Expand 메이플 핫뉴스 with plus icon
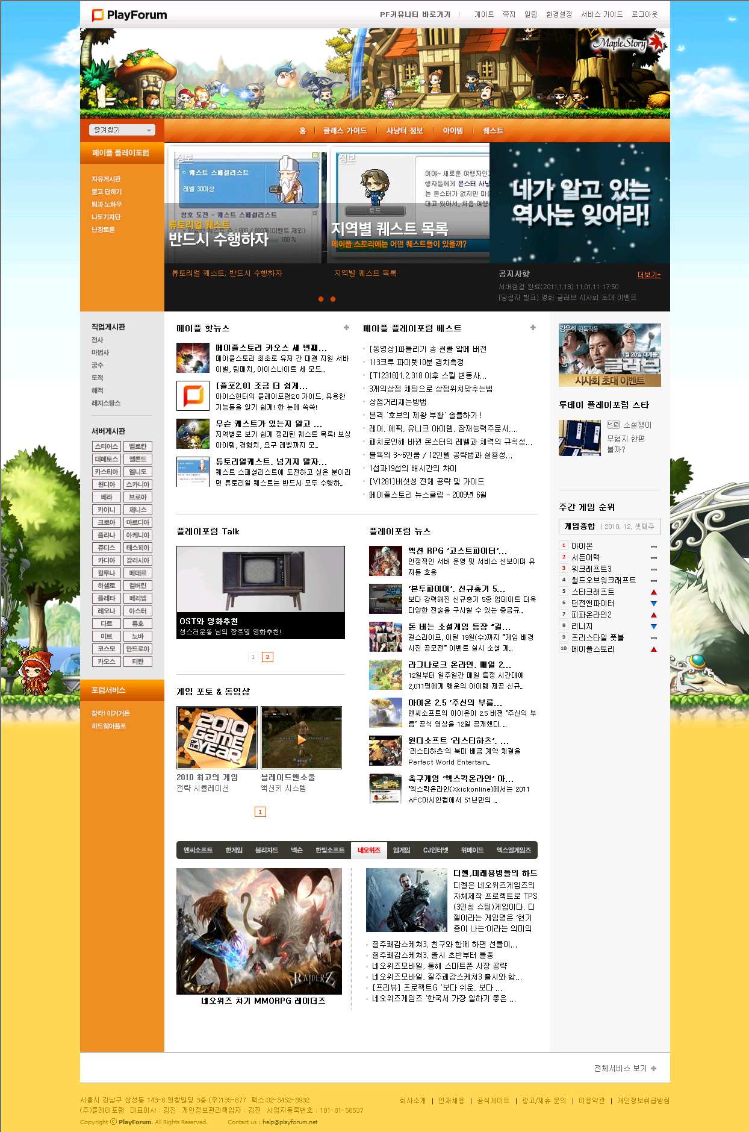This screenshot has height=1132, width=749. (346, 328)
